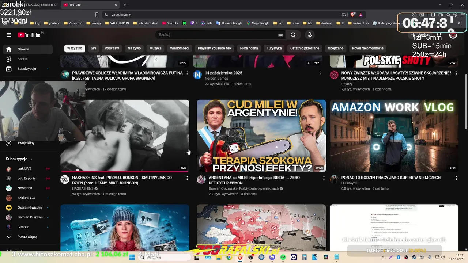Screen dimensions: 468x263
Task: Open Shorts in the sidebar
Action: tap(28, 59)
